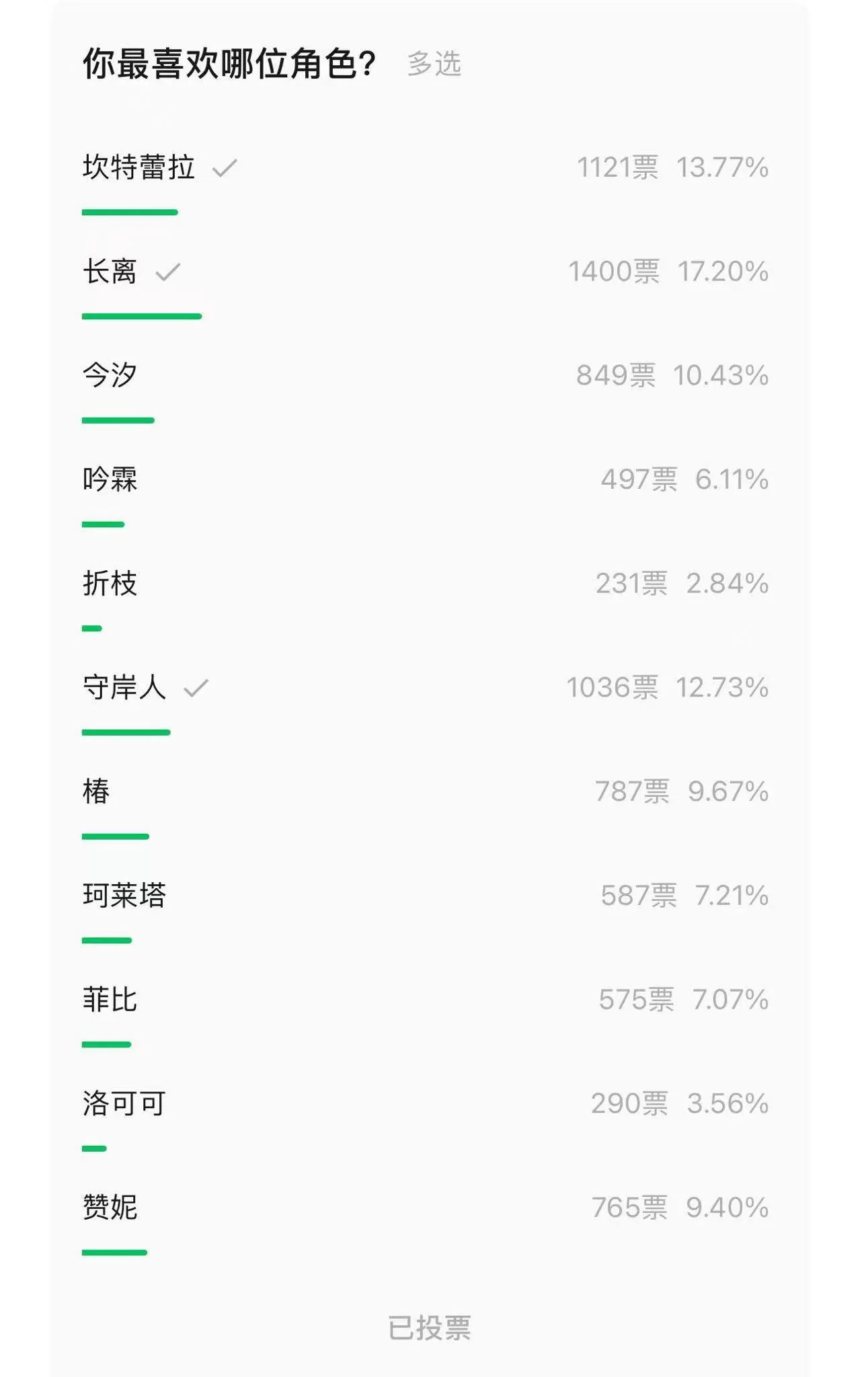The width and height of the screenshot is (860, 1377).
Task: Click the green bar under 坎特蕾拉
Action: (130, 212)
